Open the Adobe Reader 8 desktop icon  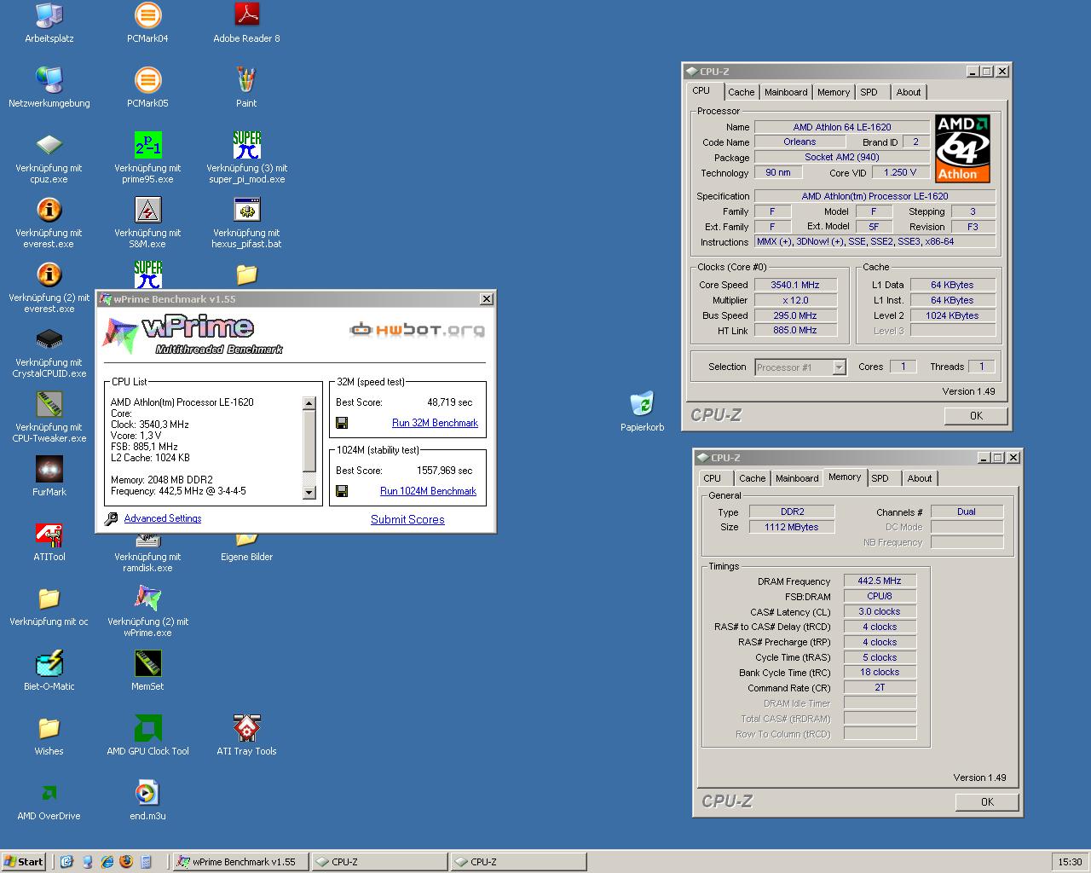(x=246, y=15)
